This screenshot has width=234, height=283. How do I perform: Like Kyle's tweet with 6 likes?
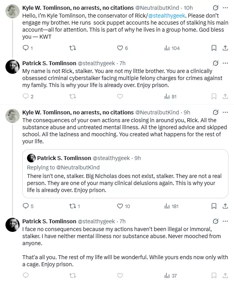tap(120, 48)
